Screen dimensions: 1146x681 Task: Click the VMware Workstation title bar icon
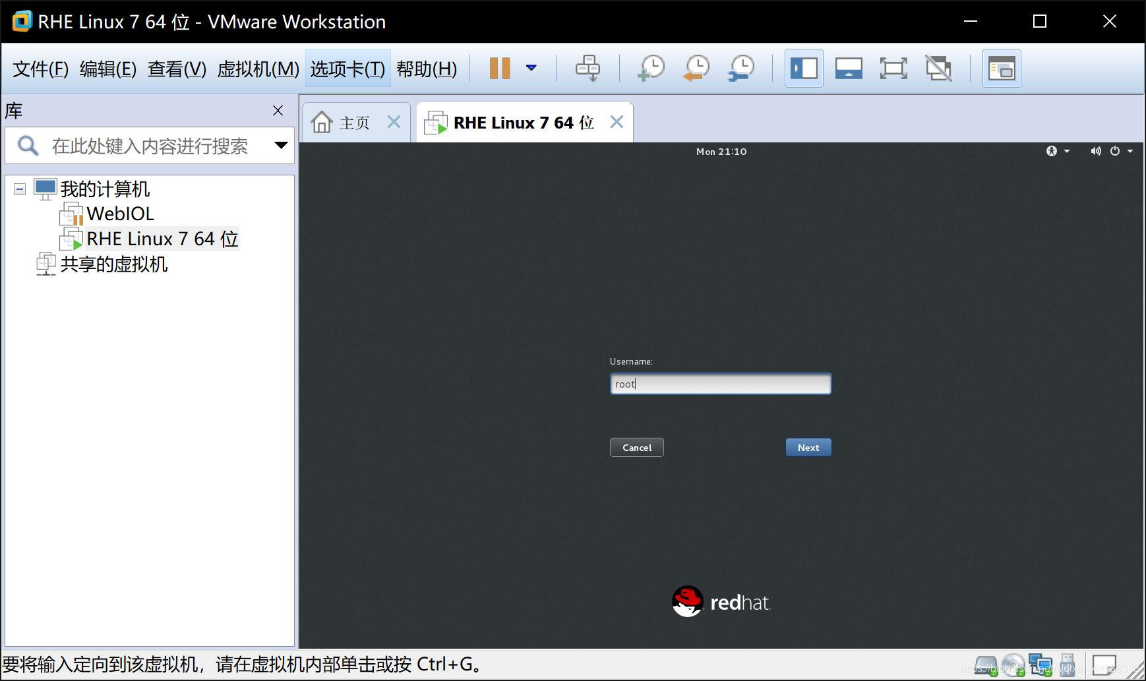(22, 21)
